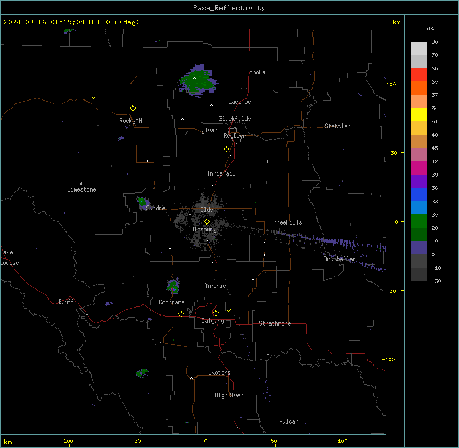Click the Innisfail city label

(x=221, y=173)
